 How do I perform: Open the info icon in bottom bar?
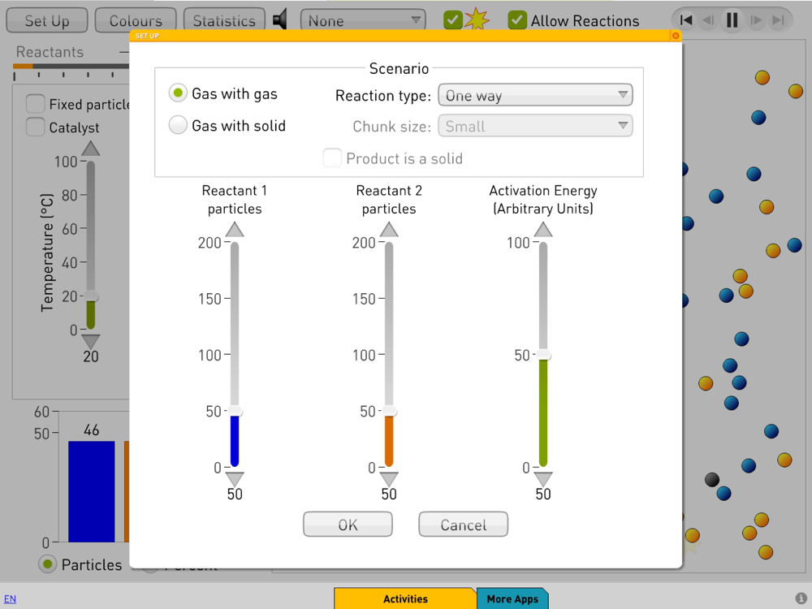click(801, 598)
